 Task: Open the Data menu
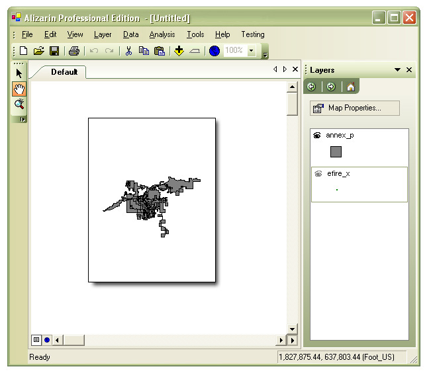(x=131, y=34)
